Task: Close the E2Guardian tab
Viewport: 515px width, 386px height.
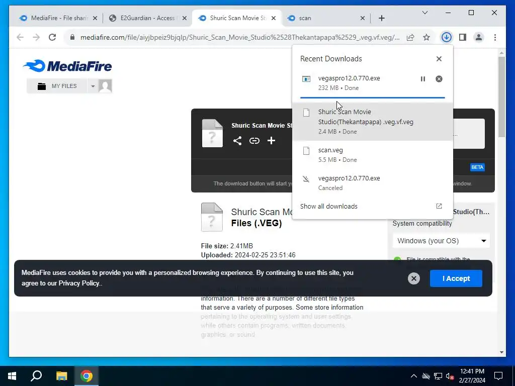Action: click(x=185, y=18)
